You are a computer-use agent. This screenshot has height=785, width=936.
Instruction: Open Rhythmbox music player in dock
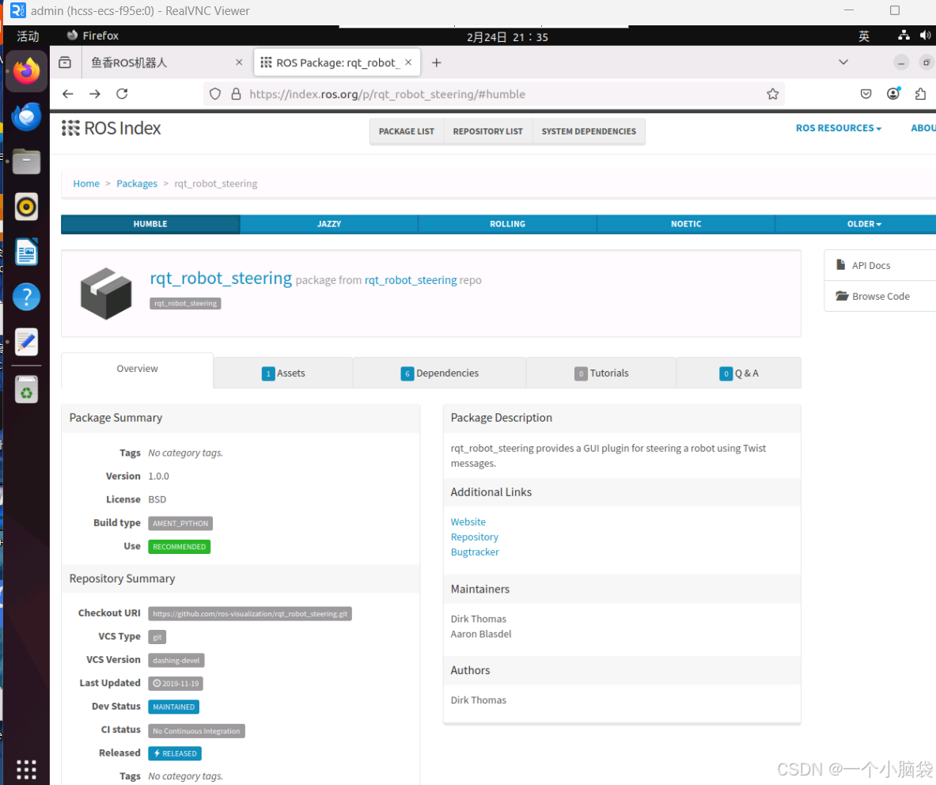click(26, 207)
